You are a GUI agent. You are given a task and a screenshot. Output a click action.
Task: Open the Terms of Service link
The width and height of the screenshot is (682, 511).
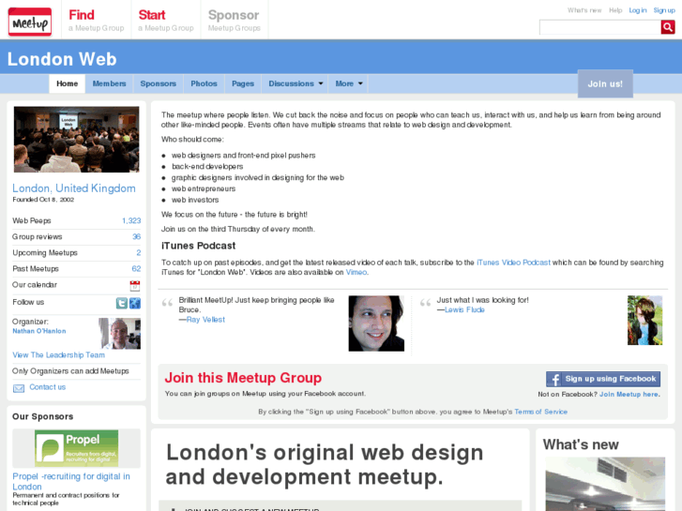pyautogui.click(x=540, y=412)
